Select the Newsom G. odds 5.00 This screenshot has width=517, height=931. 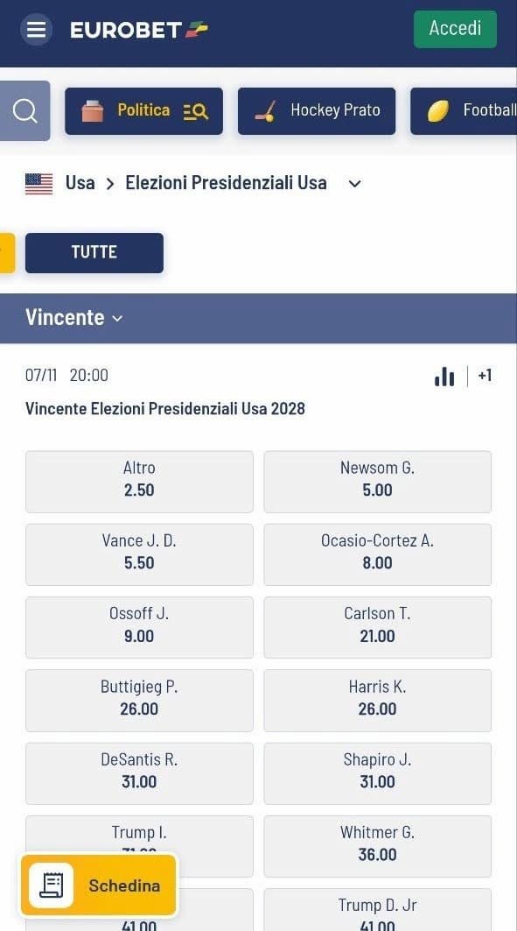[378, 482]
